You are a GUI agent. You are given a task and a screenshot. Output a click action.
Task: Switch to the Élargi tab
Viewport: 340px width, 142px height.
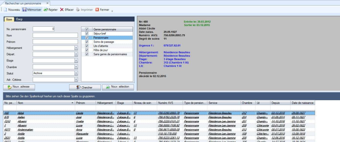(x=19, y=19)
